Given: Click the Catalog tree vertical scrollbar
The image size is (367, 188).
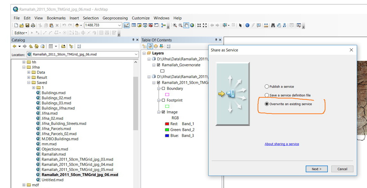Looking at the screenshot, I should pyautogui.click(x=136, y=103).
